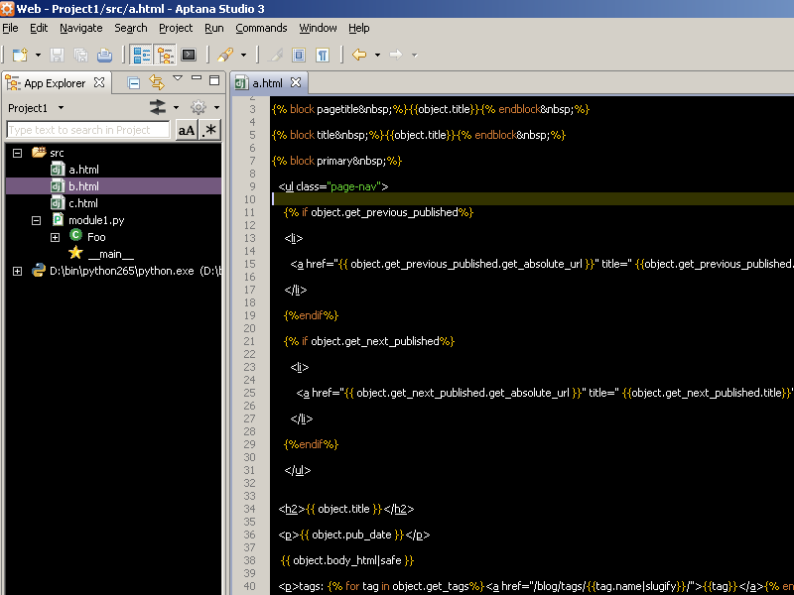794x595 pixels.
Task: Toggle case sensitive search (aA)
Action: [x=186, y=130]
